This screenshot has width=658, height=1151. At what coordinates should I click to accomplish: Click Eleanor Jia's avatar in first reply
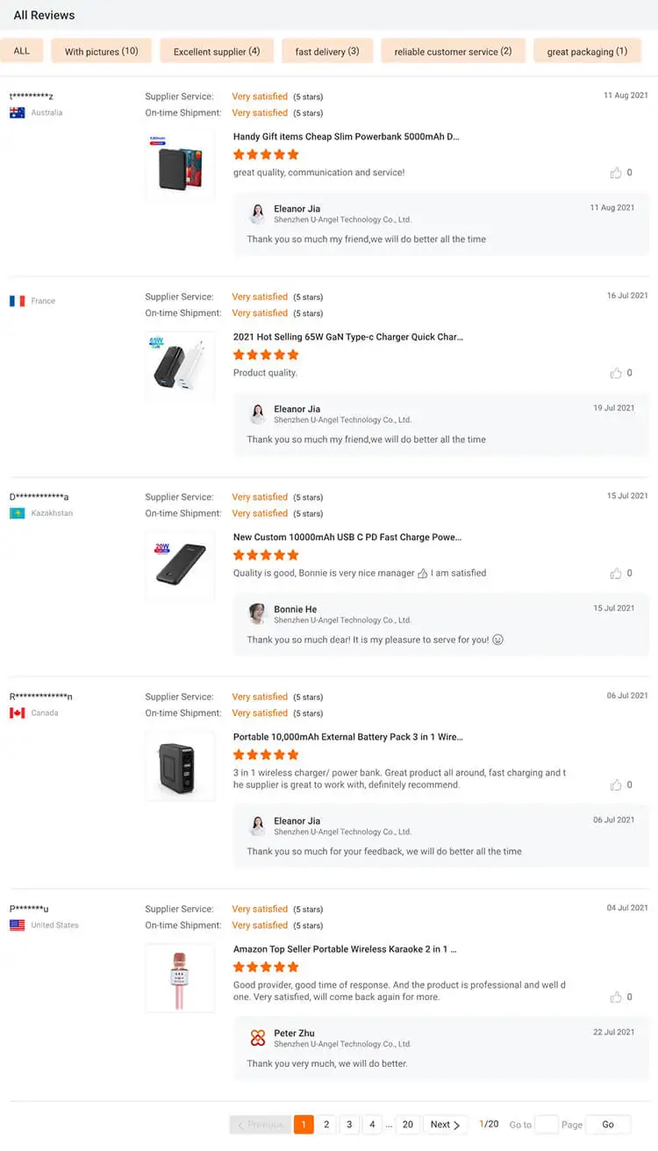[x=258, y=213]
